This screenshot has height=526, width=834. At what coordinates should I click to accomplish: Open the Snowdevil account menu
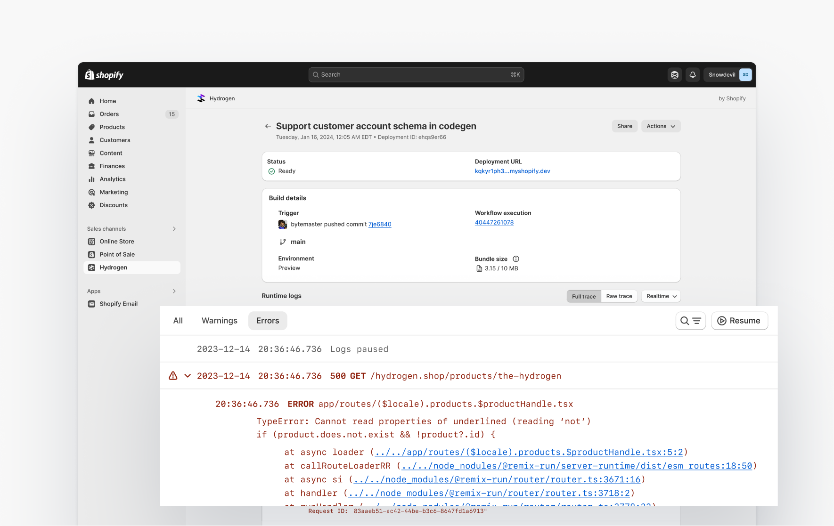coord(728,75)
